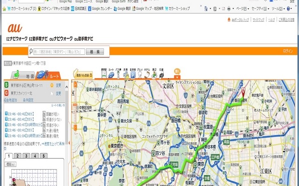The width and height of the screenshot is (299, 186).
Task: Open the dropdown arrow beside browser print icon
Action: pos(233,9)
